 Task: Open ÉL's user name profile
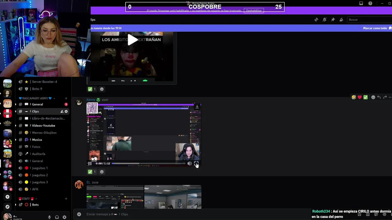88,182
